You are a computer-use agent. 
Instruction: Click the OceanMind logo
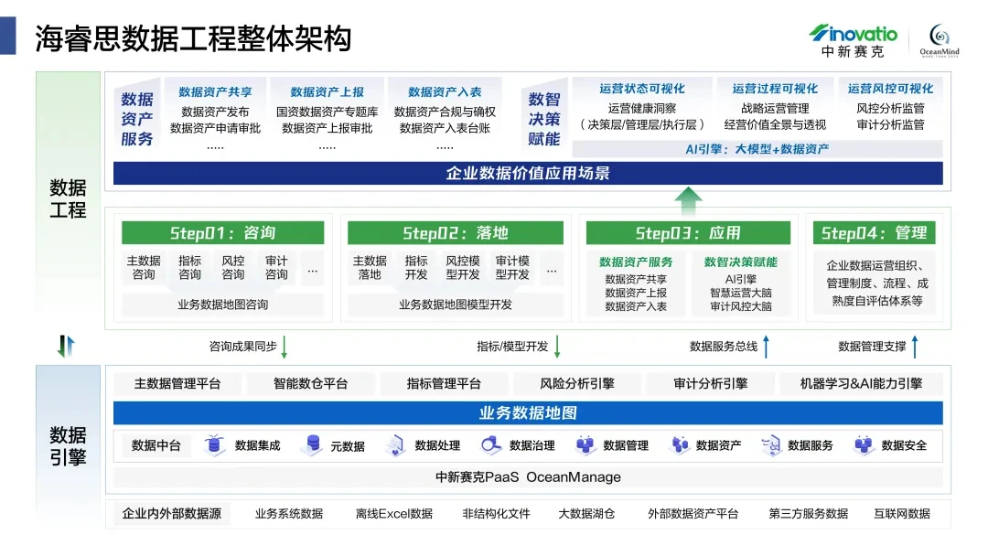pyautogui.click(x=939, y=41)
